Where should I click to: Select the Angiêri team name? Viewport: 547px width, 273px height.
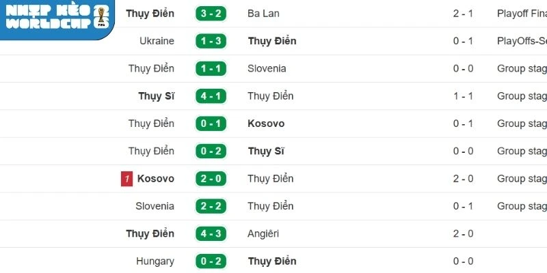click(x=266, y=233)
